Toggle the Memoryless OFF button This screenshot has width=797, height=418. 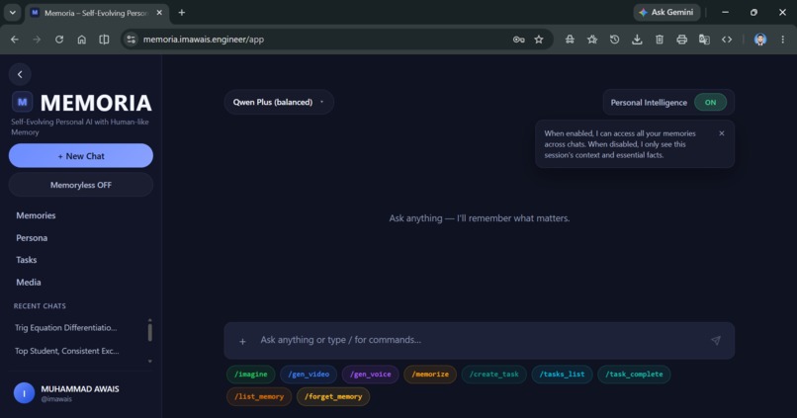coord(81,185)
